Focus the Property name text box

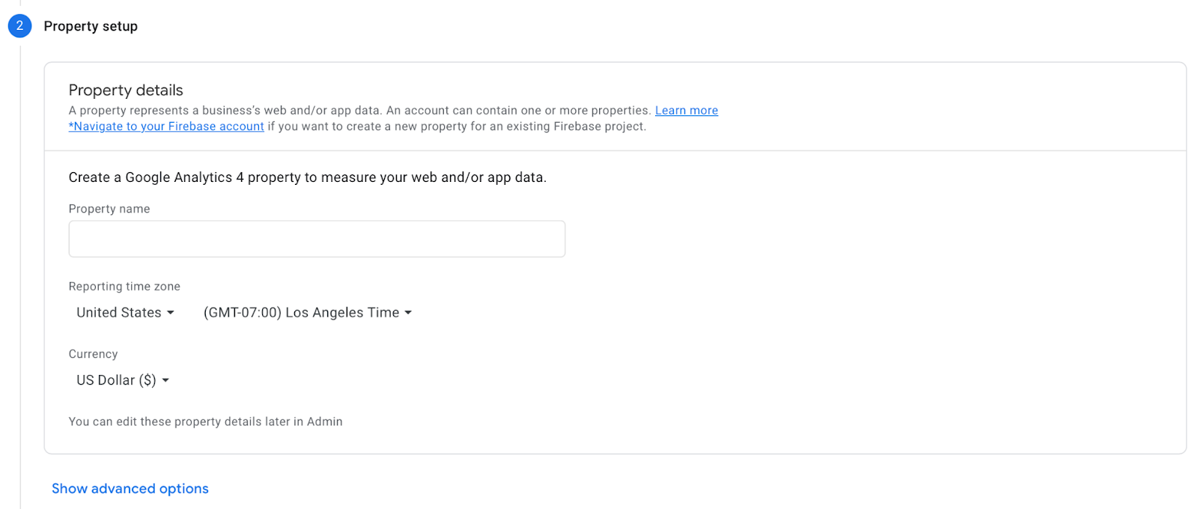(x=317, y=239)
